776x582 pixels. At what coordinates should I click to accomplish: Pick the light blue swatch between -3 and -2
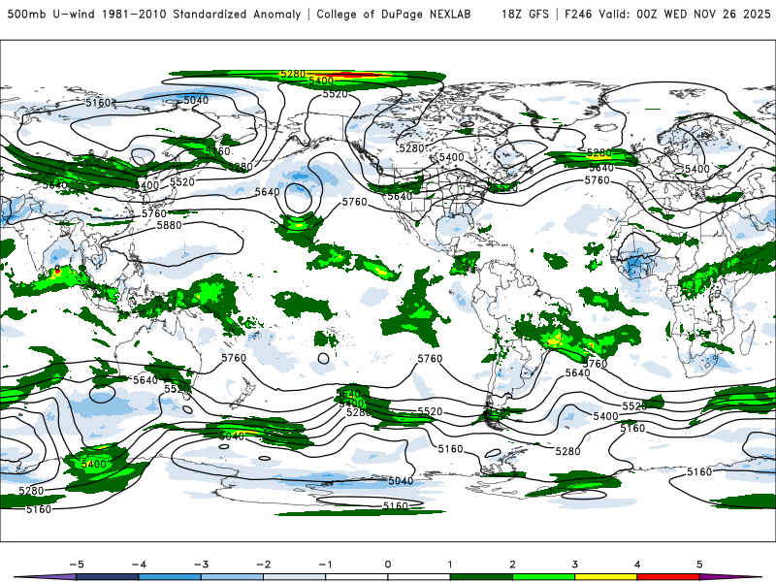[232, 577]
